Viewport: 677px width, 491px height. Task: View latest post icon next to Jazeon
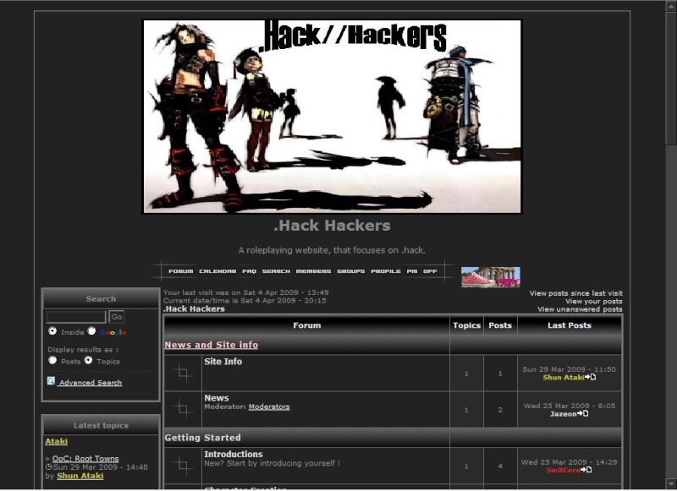pyautogui.click(x=583, y=413)
